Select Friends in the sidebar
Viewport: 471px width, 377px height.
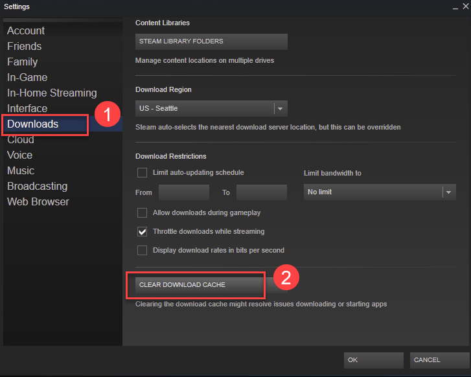25,47
